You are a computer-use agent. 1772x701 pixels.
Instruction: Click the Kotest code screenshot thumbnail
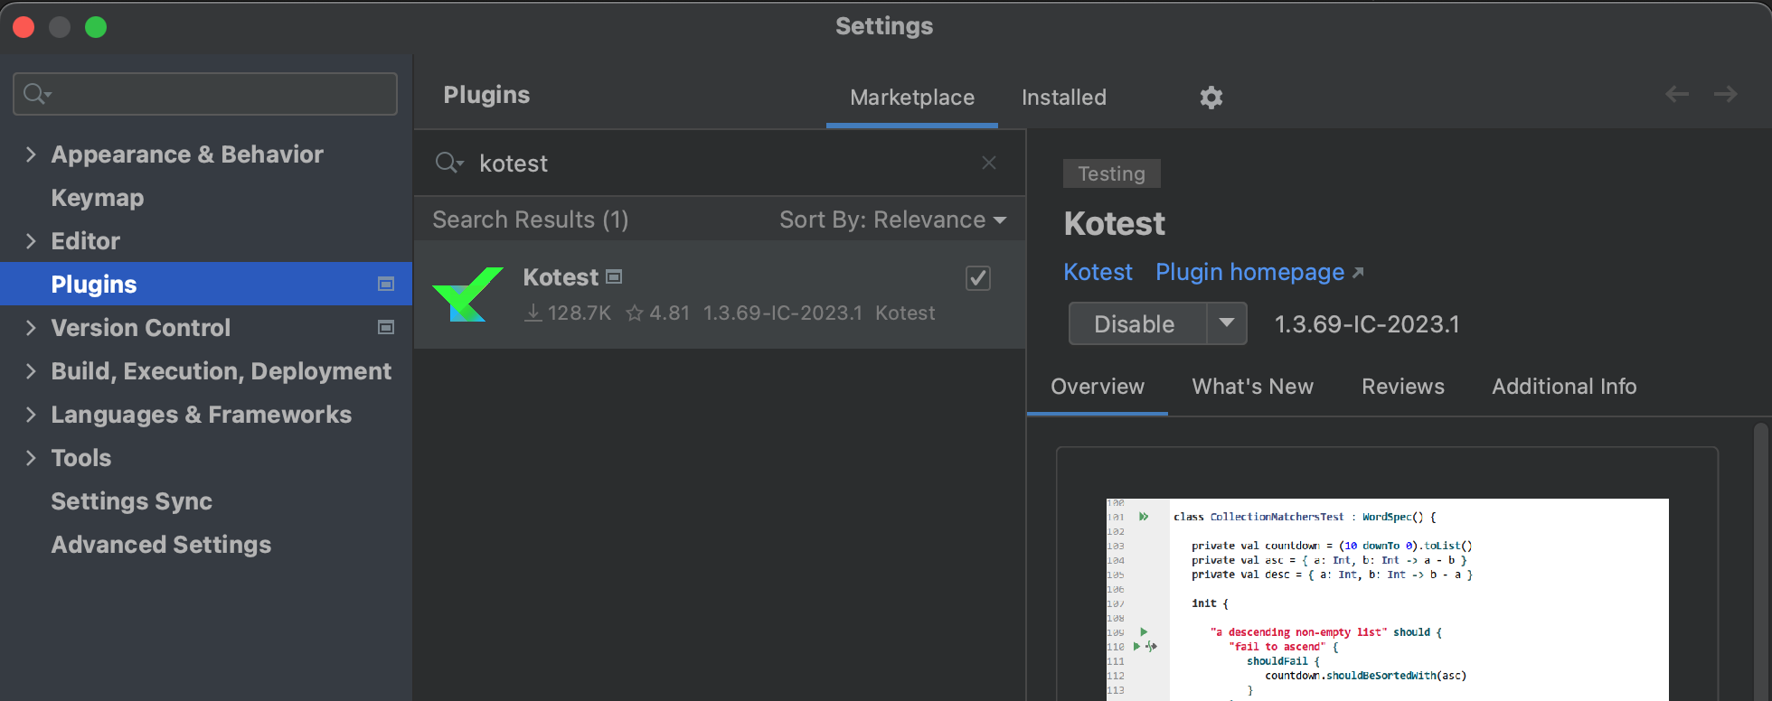click(x=1387, y=600)
